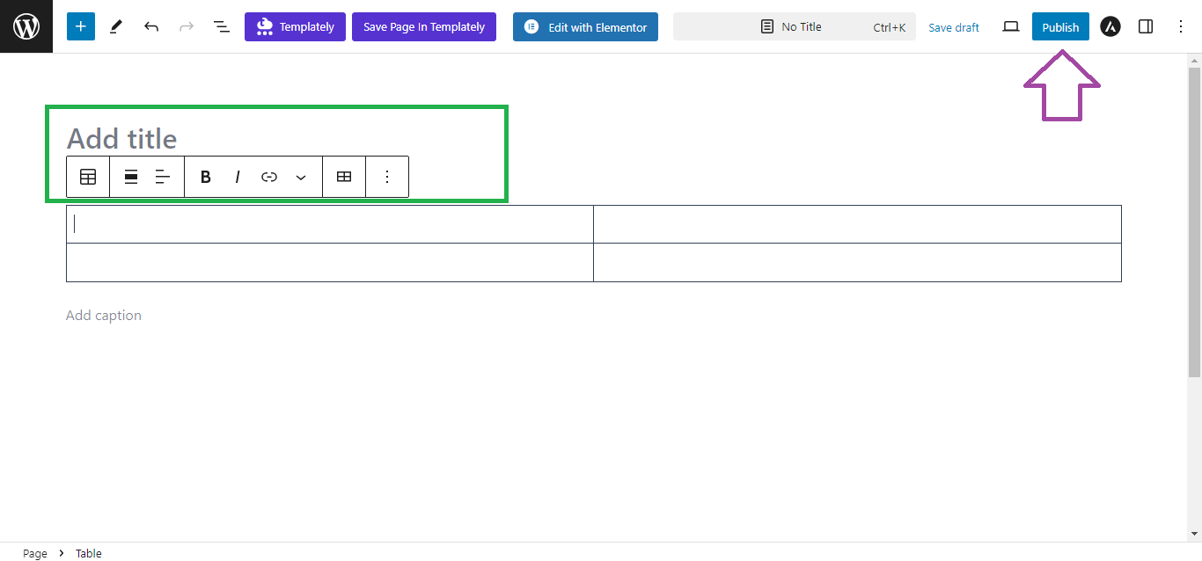Change text column alignment

[x=163, y=177]
